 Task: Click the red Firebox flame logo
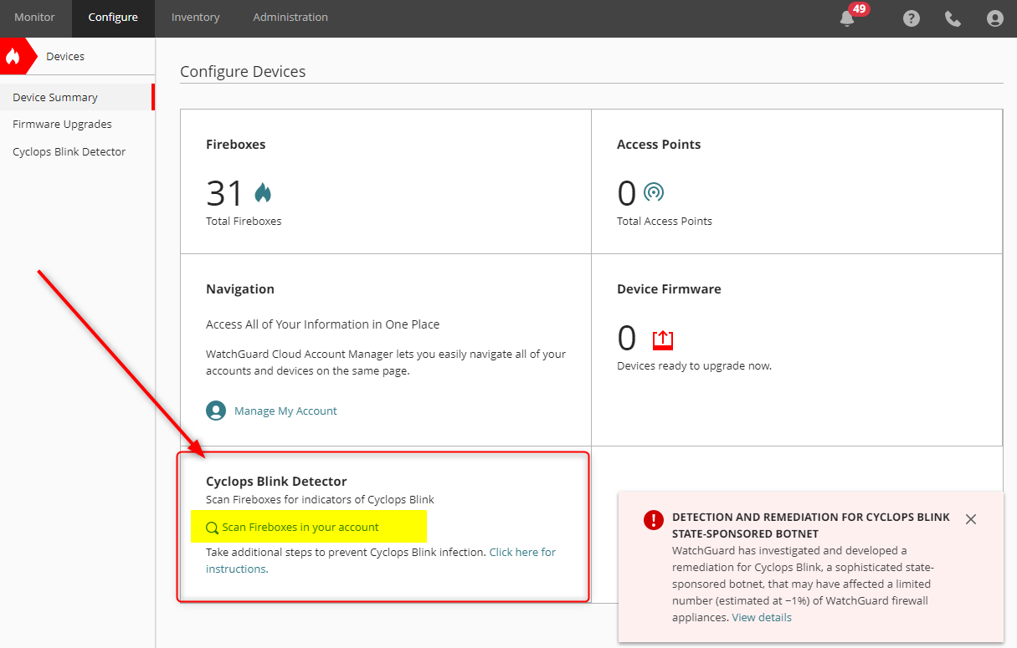tap(13, 57)
